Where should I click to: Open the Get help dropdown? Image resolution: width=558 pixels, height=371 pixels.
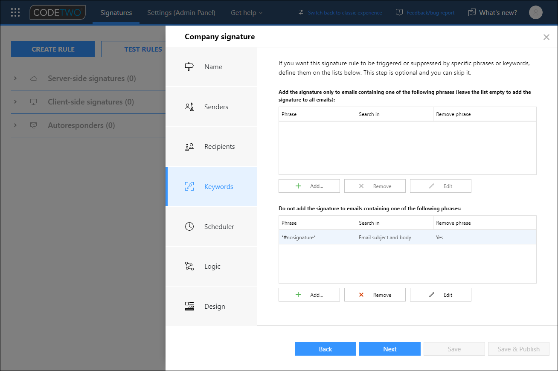click(x=247, y=12)
